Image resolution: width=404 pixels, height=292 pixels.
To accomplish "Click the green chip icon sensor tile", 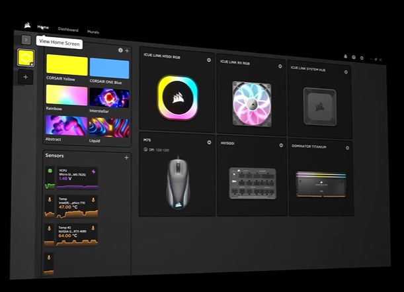I will coord(50,178).
